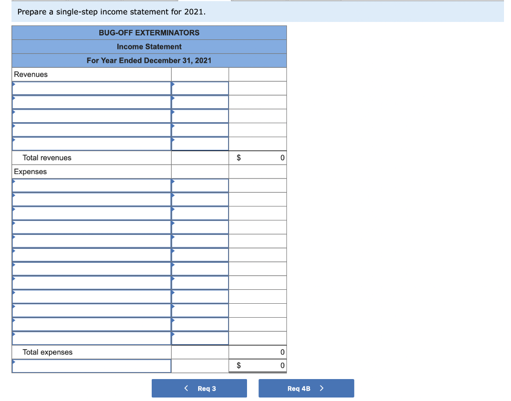Open fourth revenue account name dropdown
This screenshot has width=511, height=401.
coord(92,130)
